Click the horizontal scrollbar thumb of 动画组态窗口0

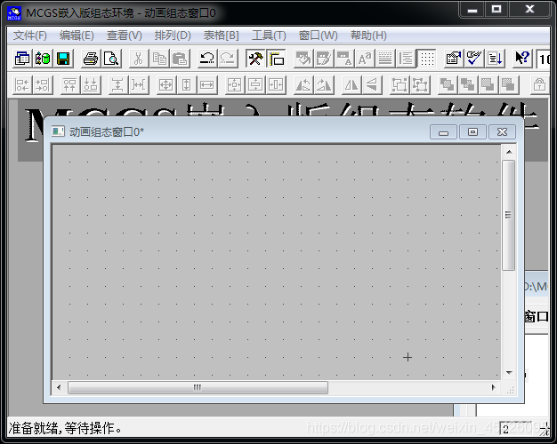pyautogui.click(x=198, y=387)
